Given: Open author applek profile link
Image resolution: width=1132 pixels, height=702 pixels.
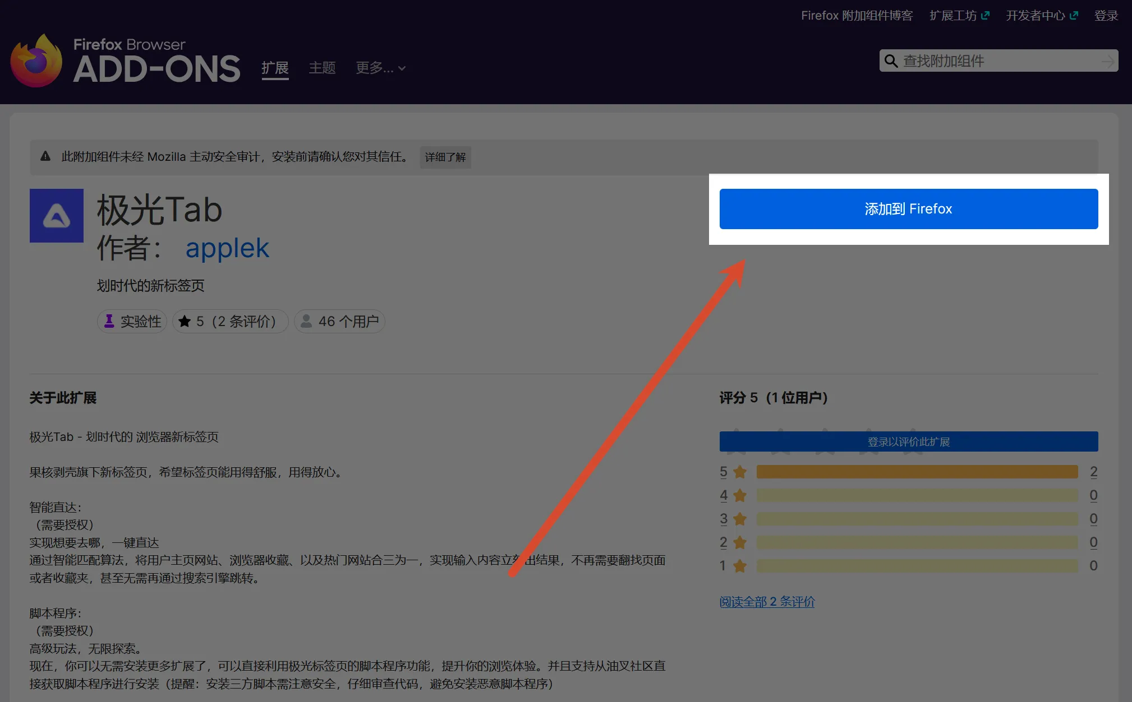Looking at the screenshot, I should pyautogui.click(x=227, y=248).
